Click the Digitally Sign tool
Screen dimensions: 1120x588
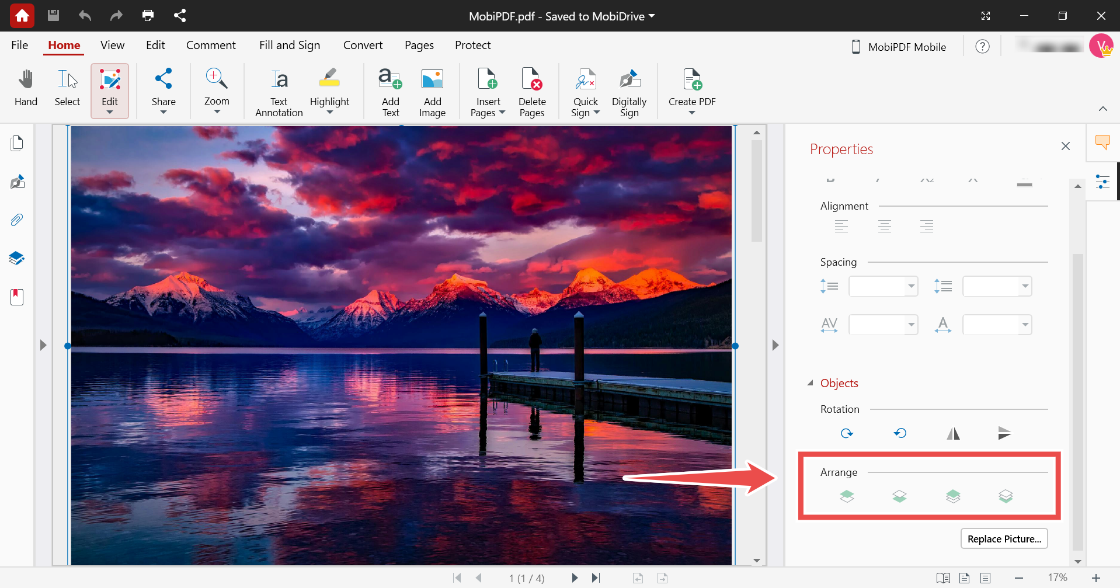pos(629,92)
